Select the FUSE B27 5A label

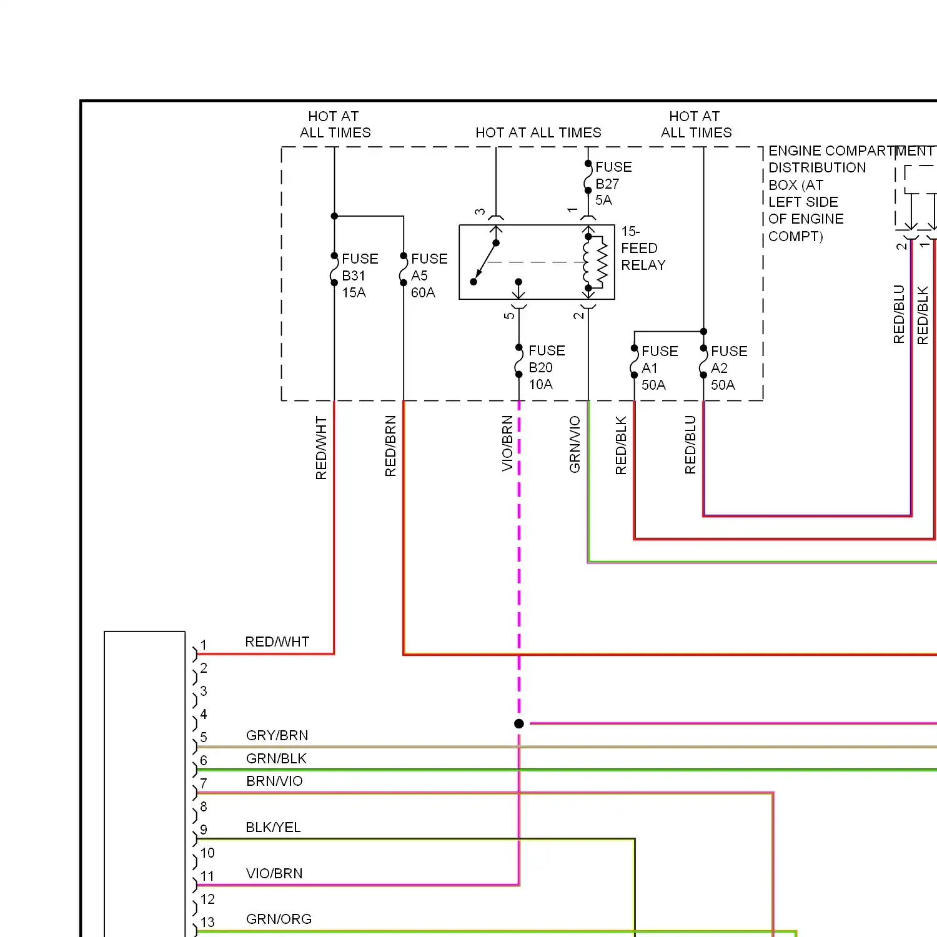pos(613,184)
